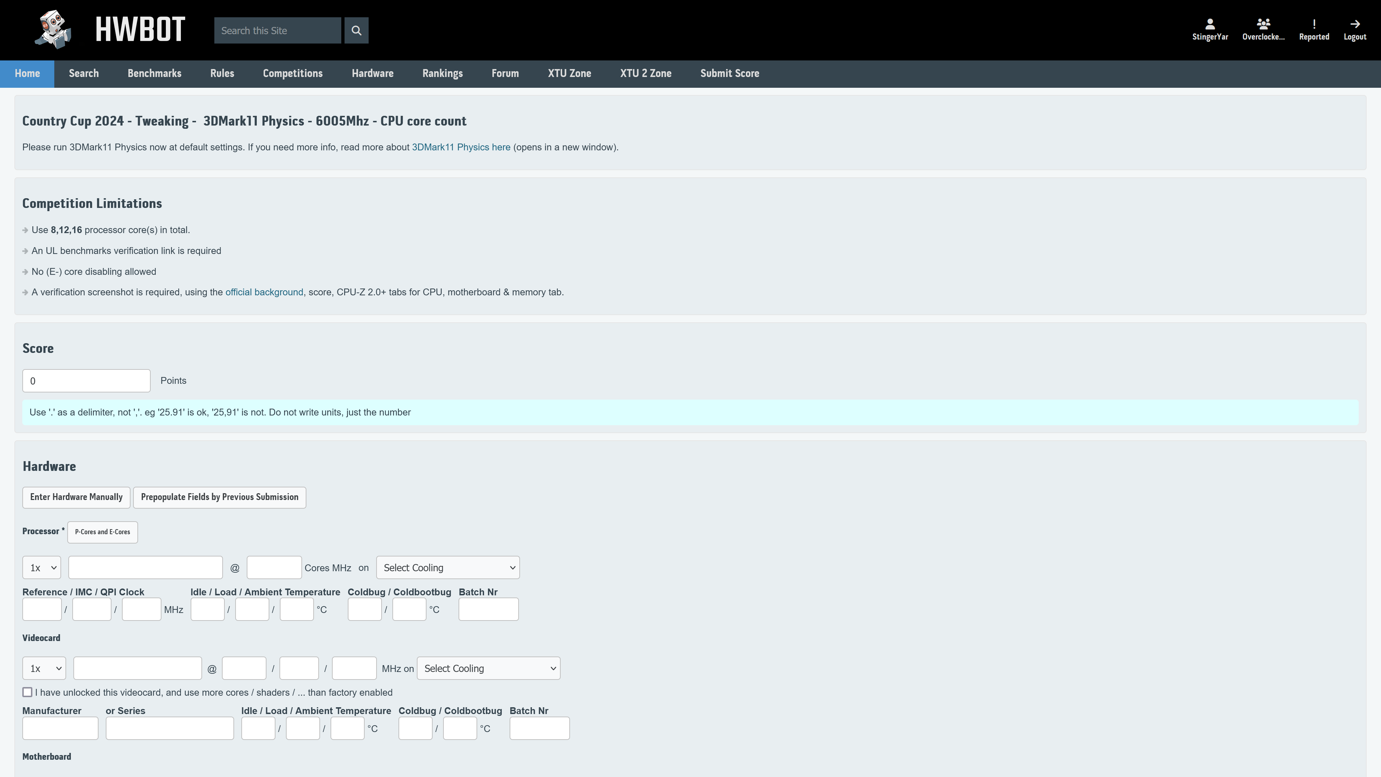Open the Benchmarks menu item

pyautogui.click(x=154, y=73)
